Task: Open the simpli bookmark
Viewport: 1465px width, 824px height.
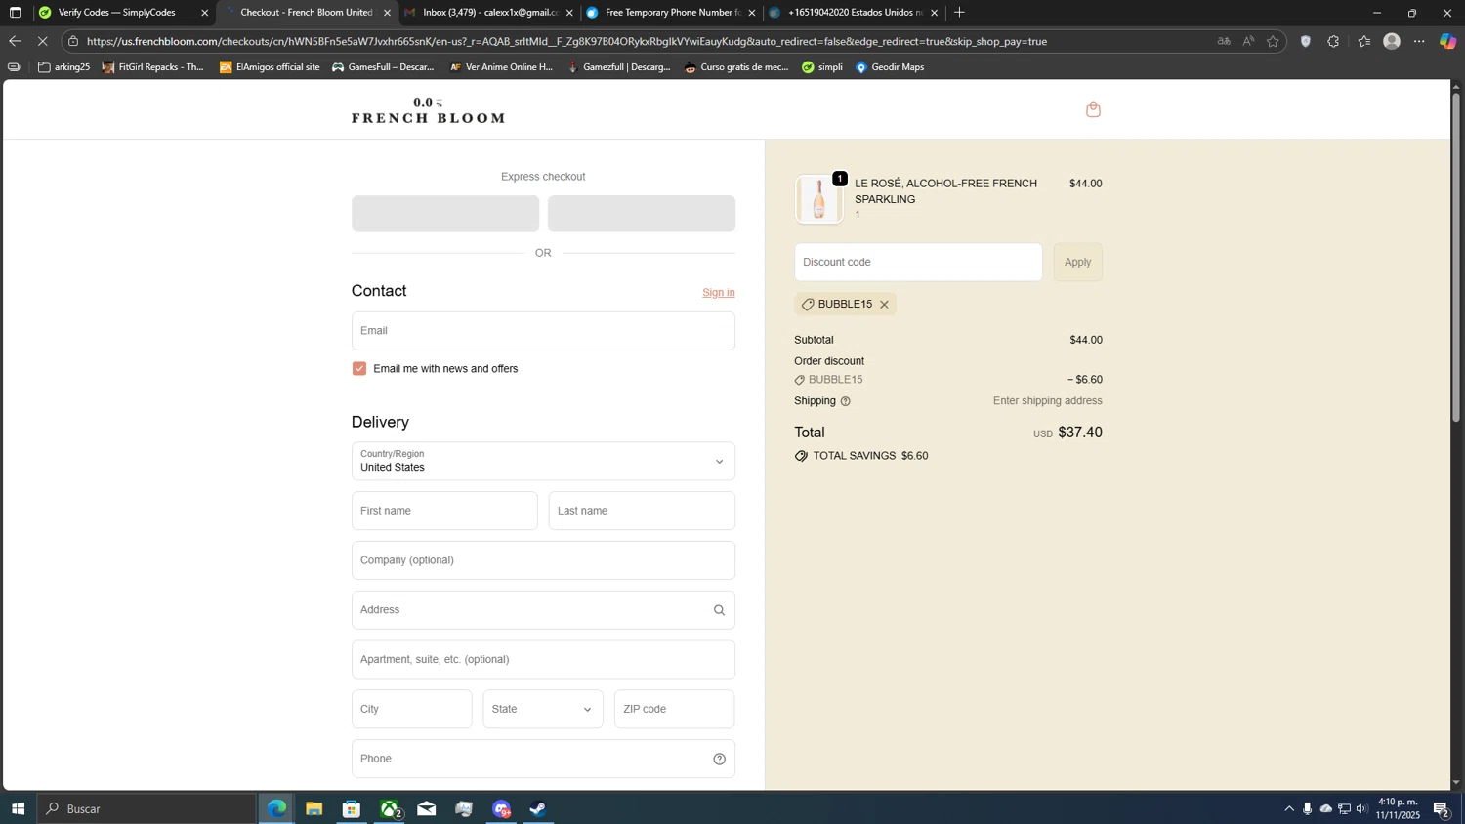Action: click(x=821, y=67)
